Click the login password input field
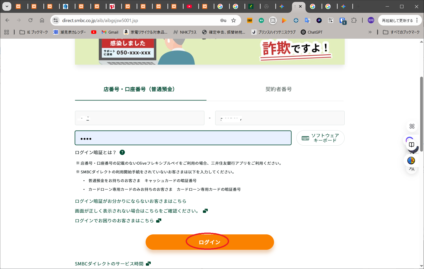Image resolution: width=424 pixels, height=269 pixels. point(183,138)
